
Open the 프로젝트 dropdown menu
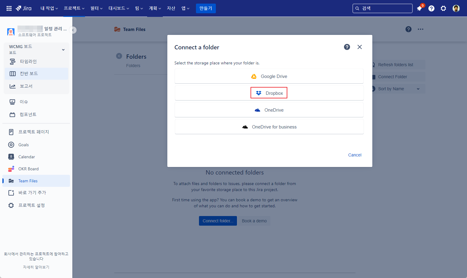74,8
